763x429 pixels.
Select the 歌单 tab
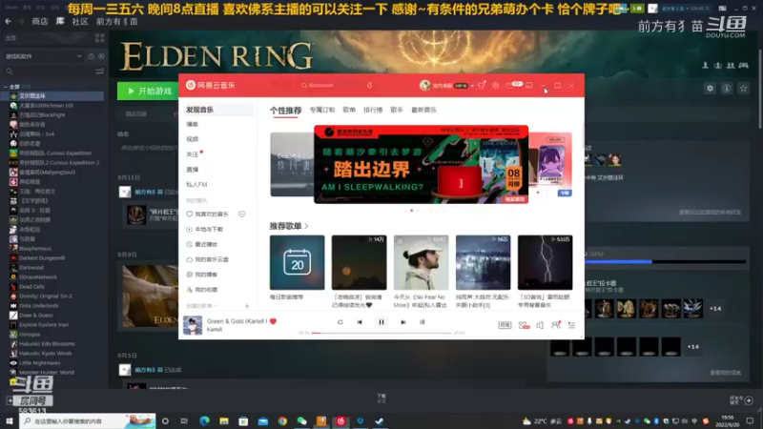coord(349,110)
